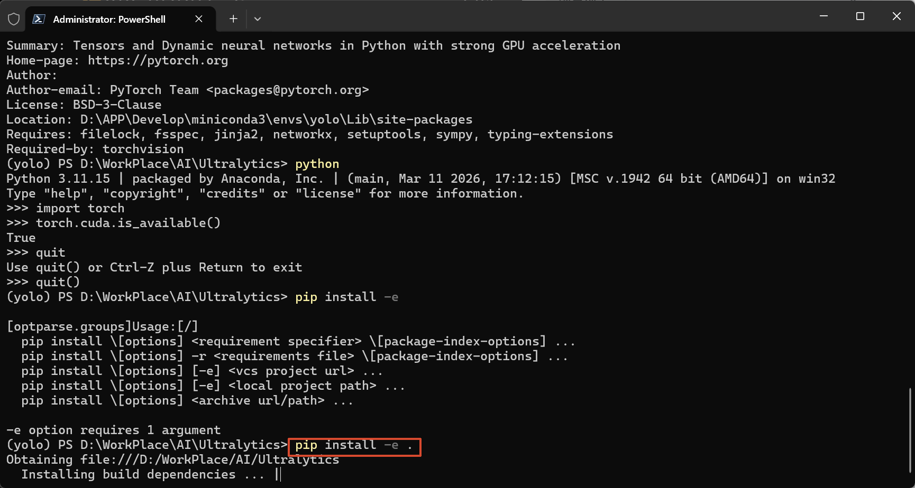The image size is (915, 488).
Task: Click the 'True' output line
Action: click(x=21, y=238)
